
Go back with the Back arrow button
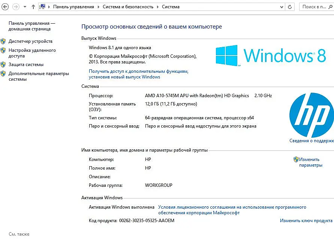point(5,7)
